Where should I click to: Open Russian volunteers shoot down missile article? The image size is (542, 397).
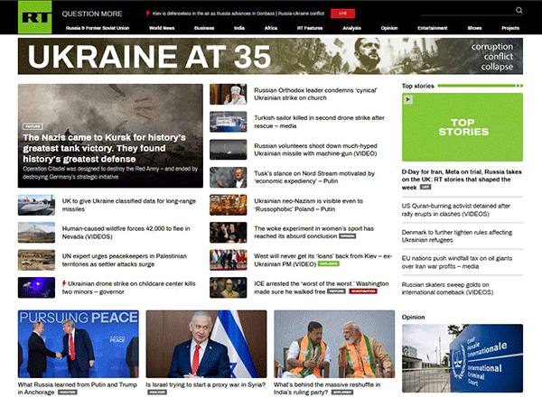315,150
